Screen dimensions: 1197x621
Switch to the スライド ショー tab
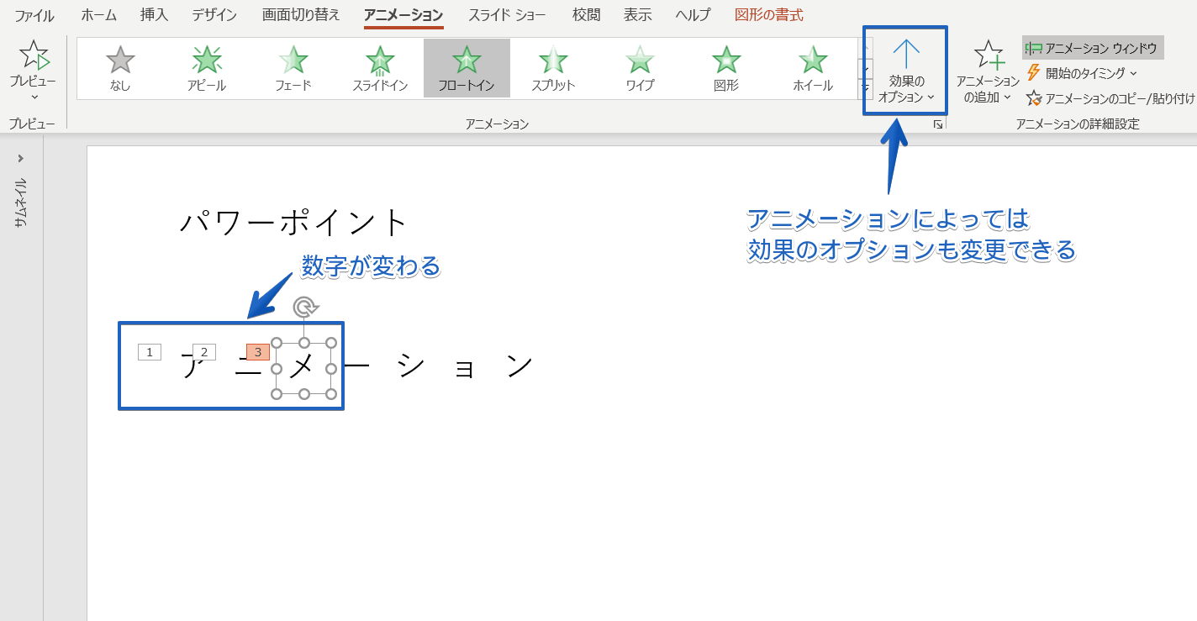pyautogui.click(x=508, y=15)
